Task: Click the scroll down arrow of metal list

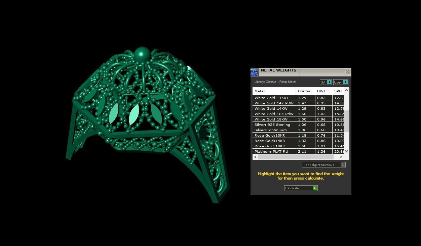Action: coord(347,151)
